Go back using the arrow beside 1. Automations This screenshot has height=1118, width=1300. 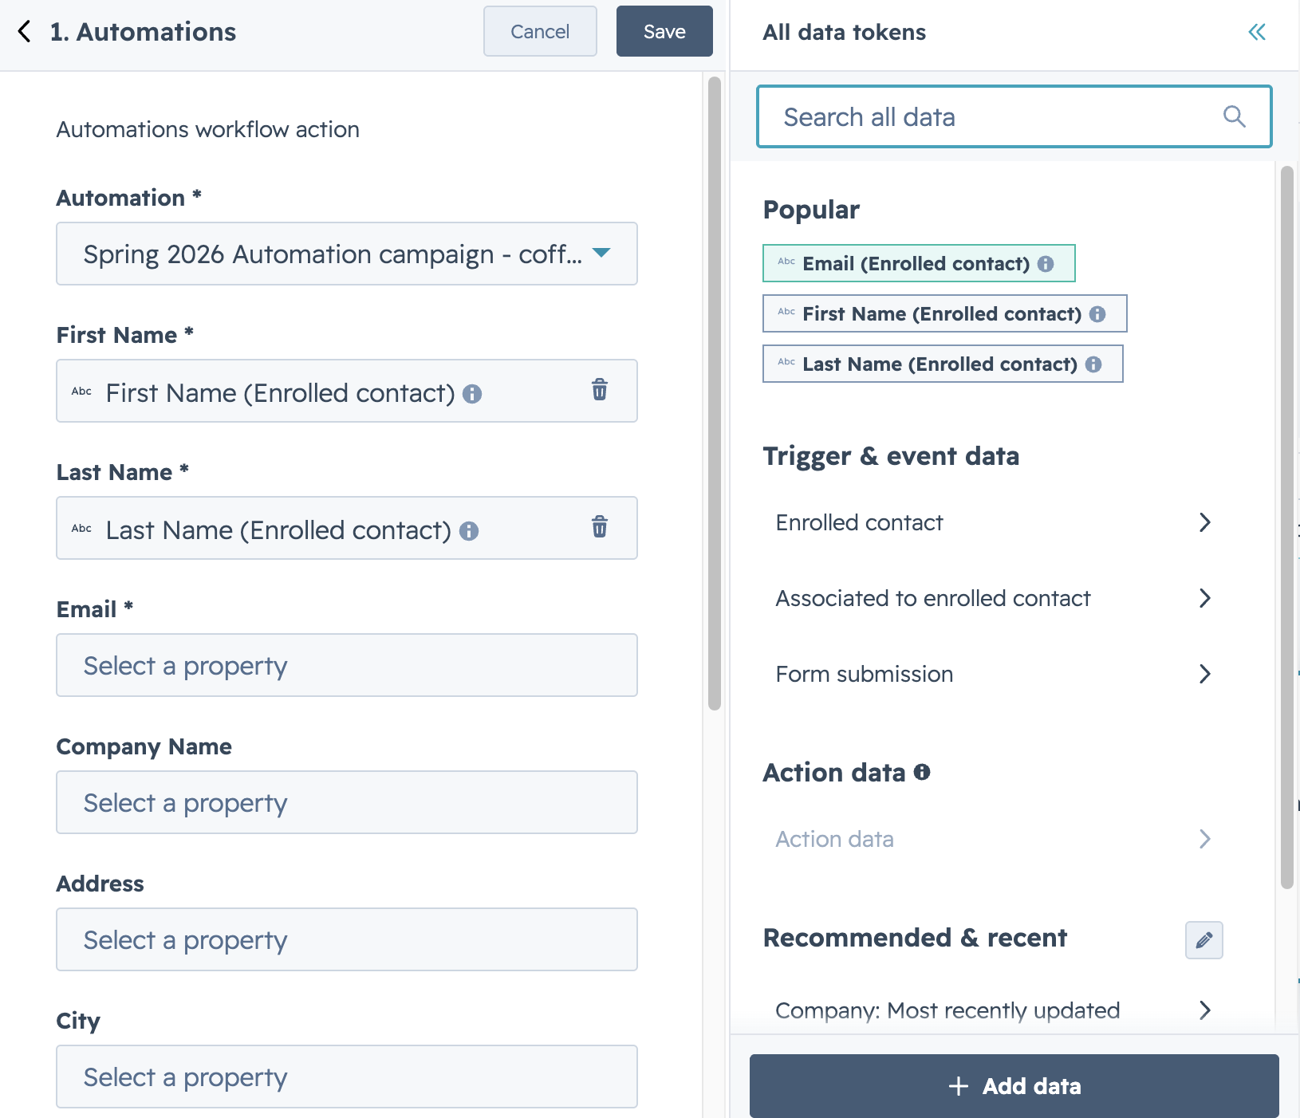pos(25,32)
